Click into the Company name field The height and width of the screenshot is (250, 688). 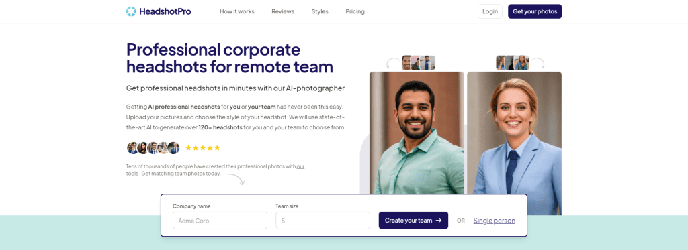tap(220, 221)
